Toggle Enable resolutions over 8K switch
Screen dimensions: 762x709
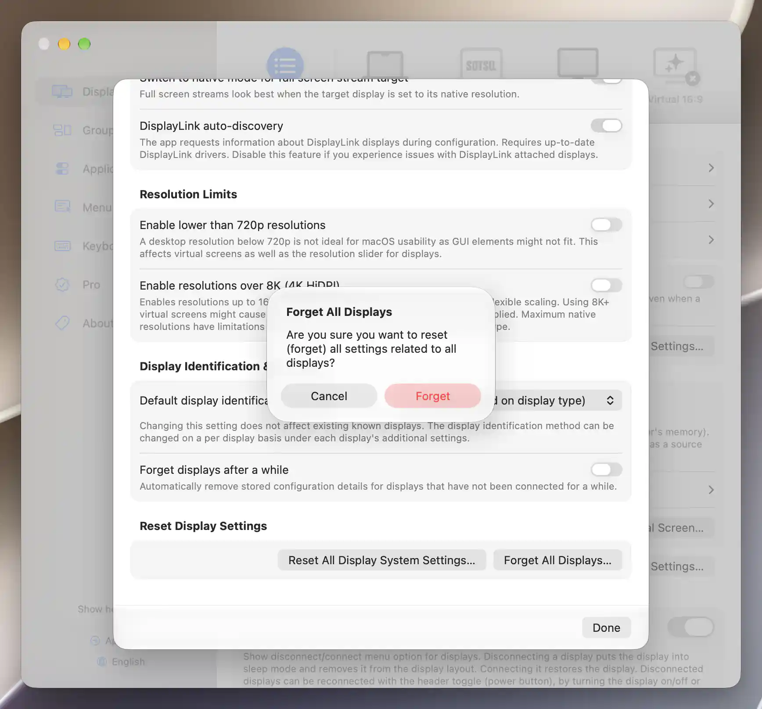click(x=606, y=285)
